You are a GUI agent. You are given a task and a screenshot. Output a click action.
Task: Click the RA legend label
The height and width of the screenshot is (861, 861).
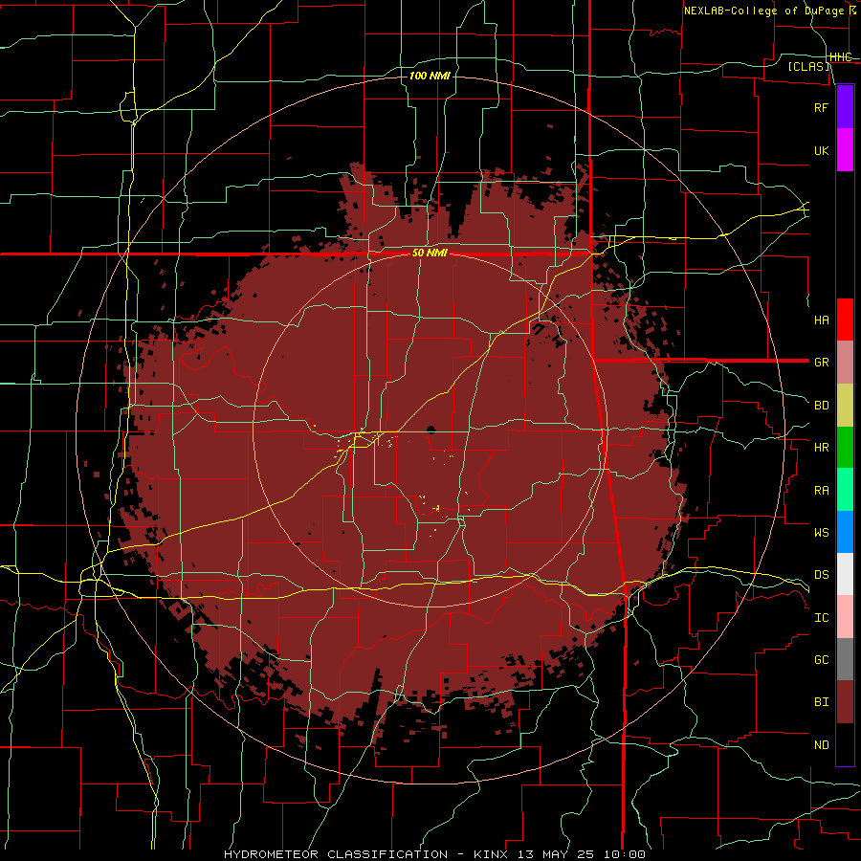pyautogui.click(x=822, y=491)
